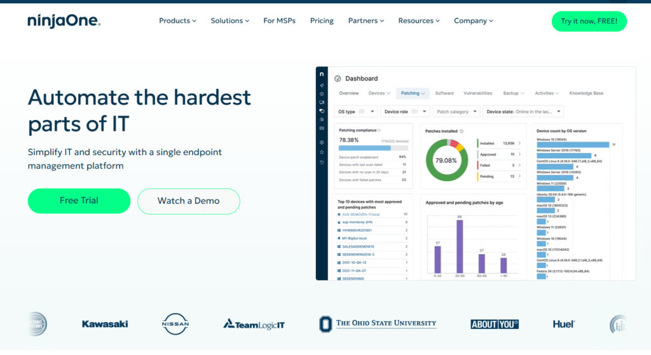Screen dimensions: 651x355
Task: Click the Kawasaki logo
Action: [105, 324]
